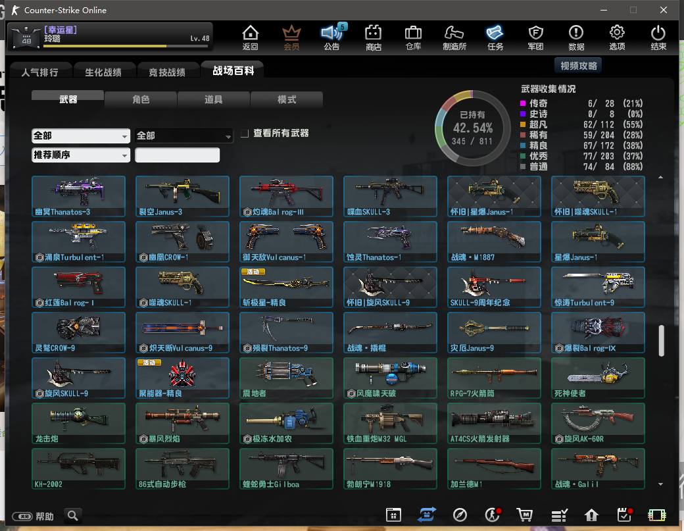The width and height of the screenshot is (684, 531).
Task: Click the 帮助 help toggle icon
Action: click(22, 517)
